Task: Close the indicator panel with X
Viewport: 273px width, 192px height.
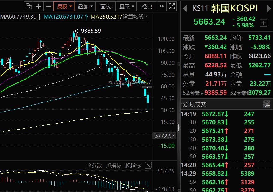Action: click(148, 165)
